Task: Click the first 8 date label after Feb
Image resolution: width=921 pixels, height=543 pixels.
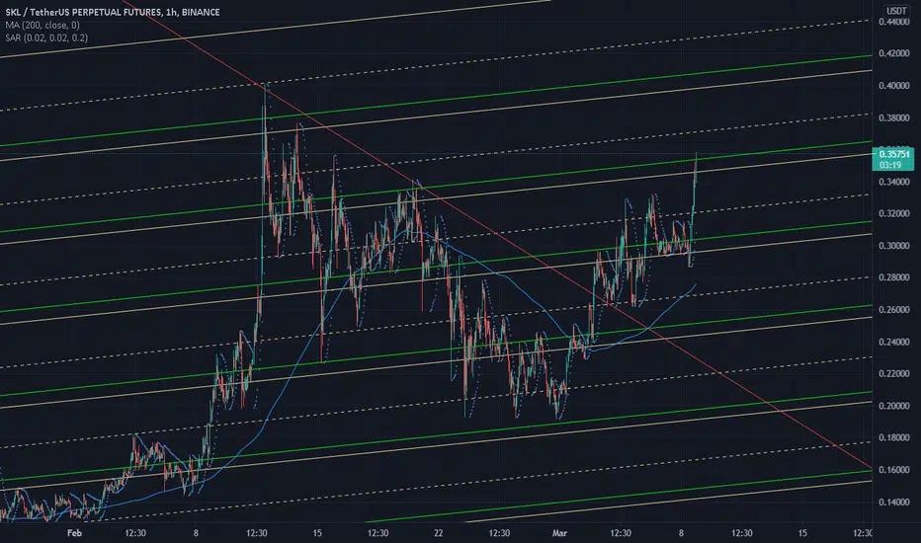Action: (x=196, y=533)
